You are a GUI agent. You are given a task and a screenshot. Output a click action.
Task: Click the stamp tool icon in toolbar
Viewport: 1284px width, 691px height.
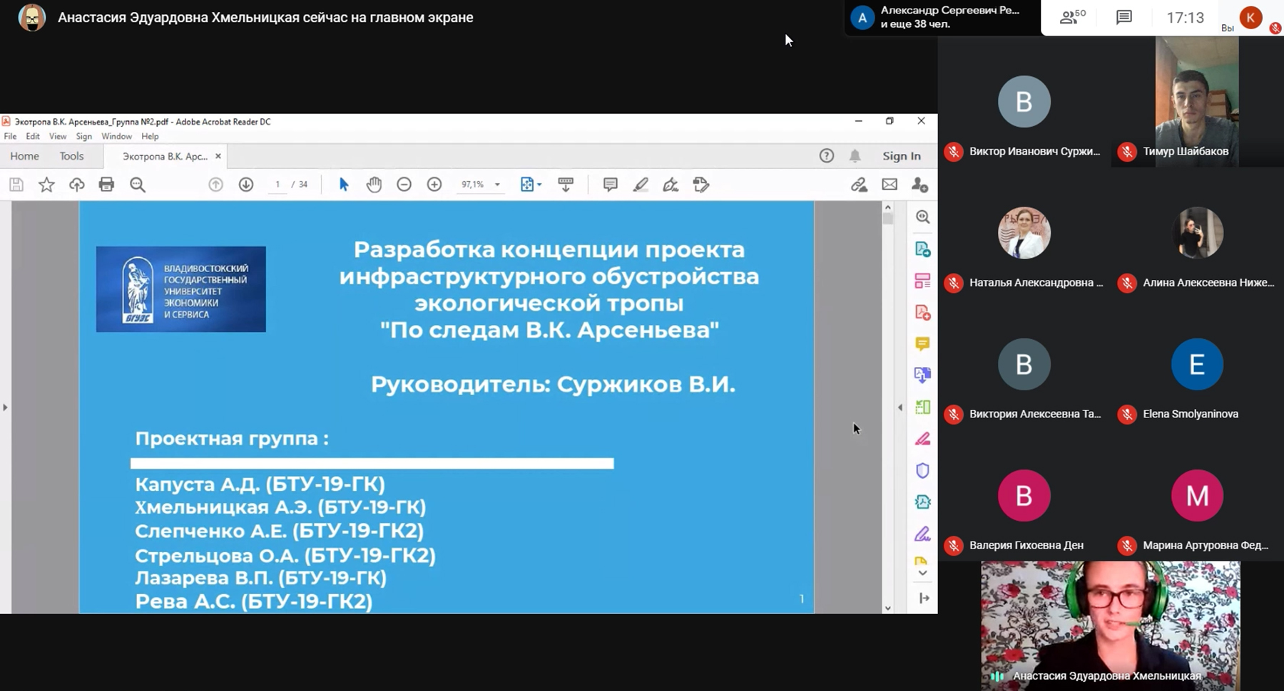(x=701, y=185)
